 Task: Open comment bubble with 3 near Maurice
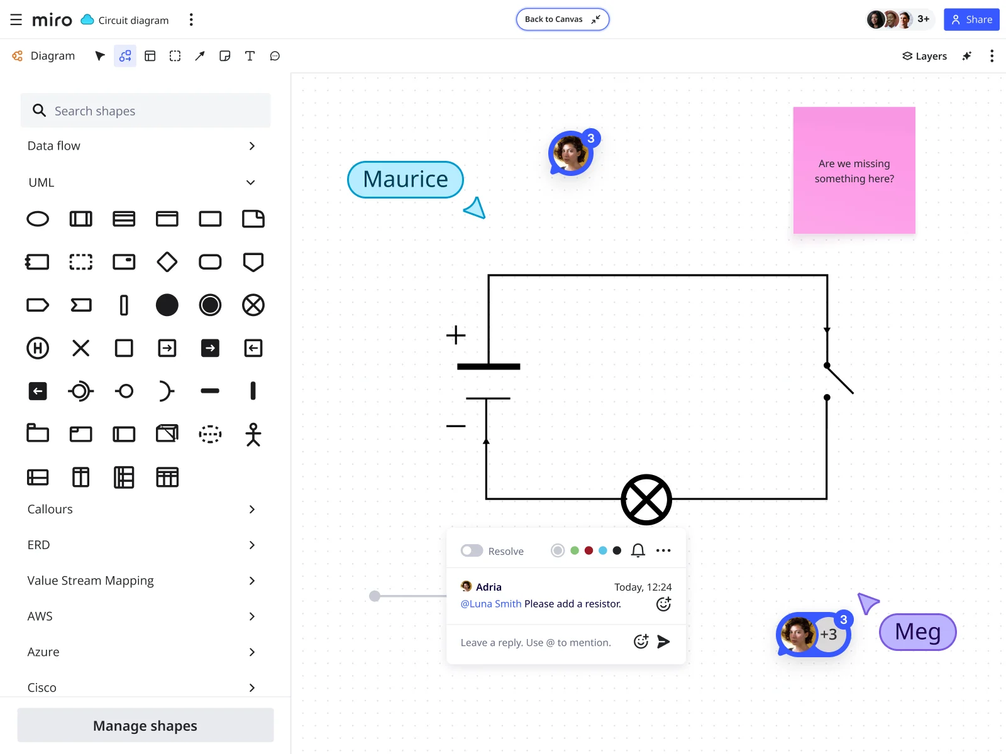[x=572, y=153]
